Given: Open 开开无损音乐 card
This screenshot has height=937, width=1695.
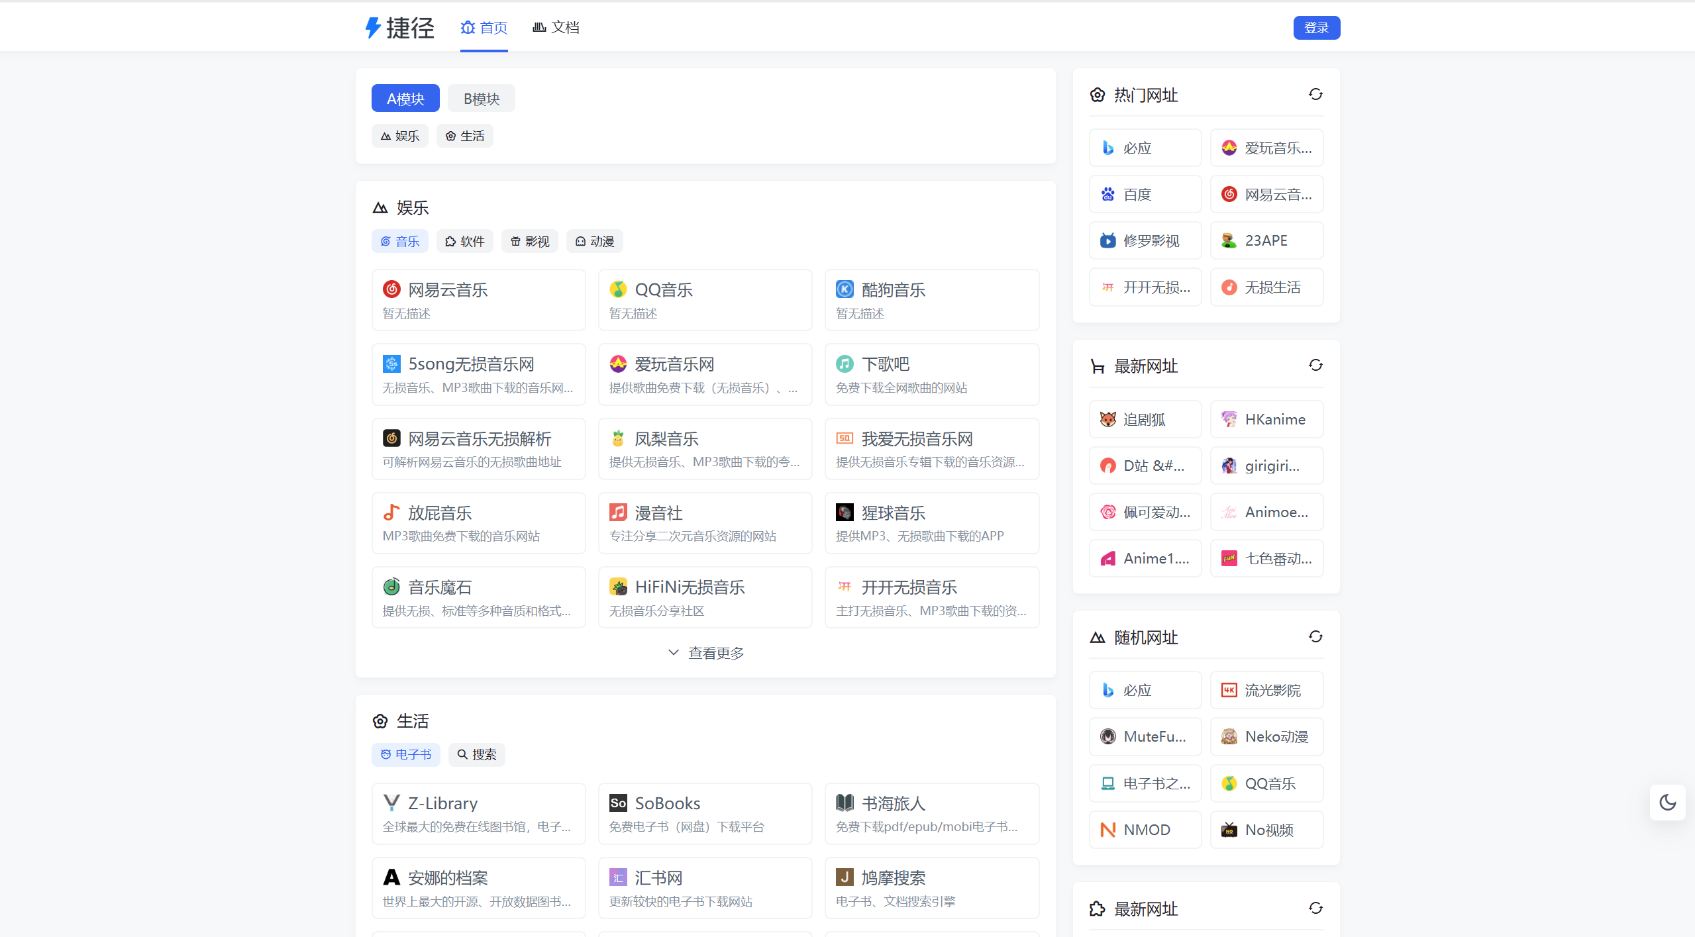Looking at the screenshot, I should pyautogui.click(x=932, y=597).
